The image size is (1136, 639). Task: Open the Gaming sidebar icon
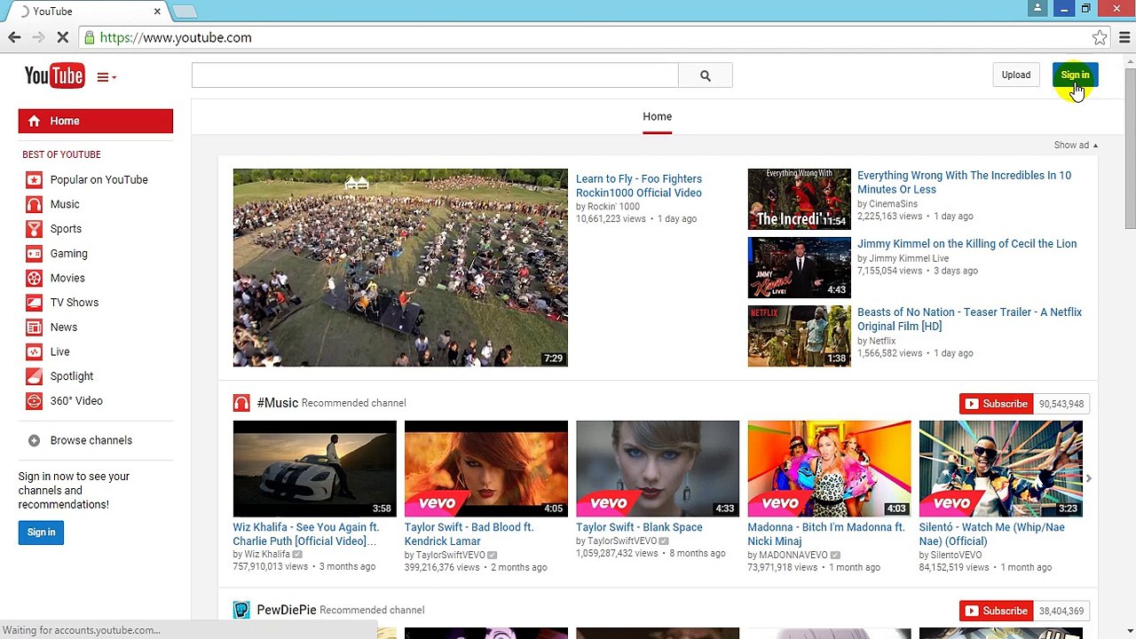(x=34, y=253)
